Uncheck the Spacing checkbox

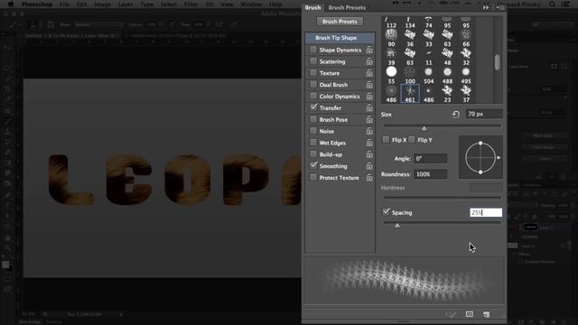(386, 212)
